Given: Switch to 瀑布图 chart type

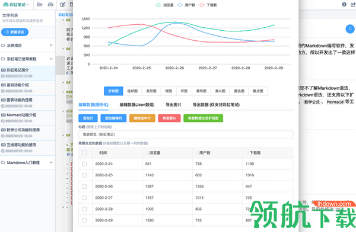Looking at the screenshot, I should (201, 91).
